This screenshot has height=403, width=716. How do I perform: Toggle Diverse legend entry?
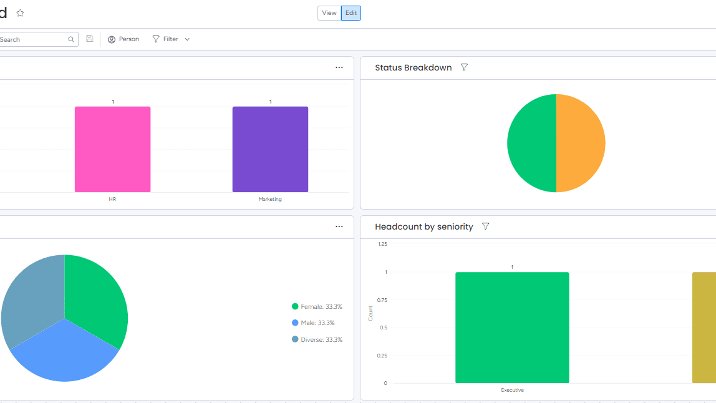click(x=317, y=339)
